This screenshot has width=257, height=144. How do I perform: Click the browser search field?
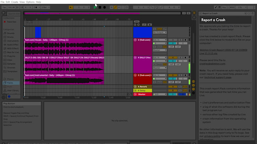pos(14,14)
